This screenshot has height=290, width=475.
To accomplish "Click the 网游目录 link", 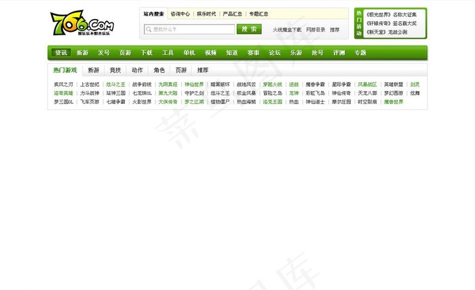I will 316,30.
